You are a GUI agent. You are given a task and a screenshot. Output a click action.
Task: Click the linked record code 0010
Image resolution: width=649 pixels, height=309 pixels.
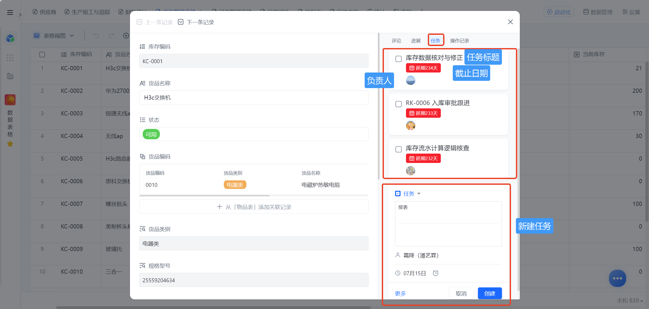tap(152, 185)
